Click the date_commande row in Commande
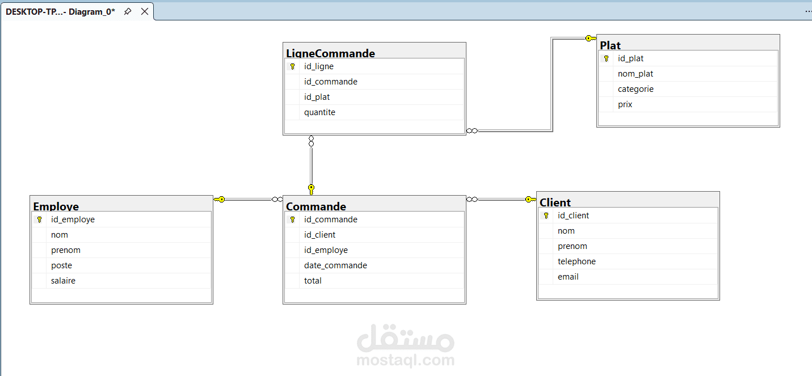The height and width of the screenshot is (376, 812). 335,265
